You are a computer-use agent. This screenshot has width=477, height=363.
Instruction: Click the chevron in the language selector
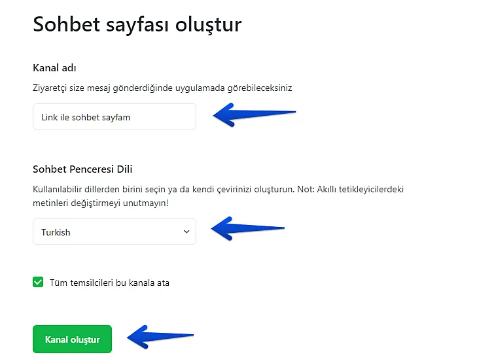click(186, 232)
